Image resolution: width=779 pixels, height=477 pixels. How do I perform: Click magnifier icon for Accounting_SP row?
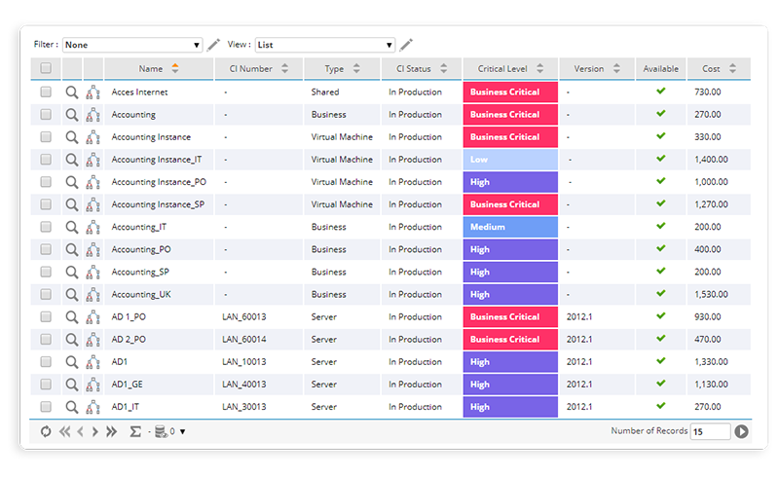pos(72,272)
